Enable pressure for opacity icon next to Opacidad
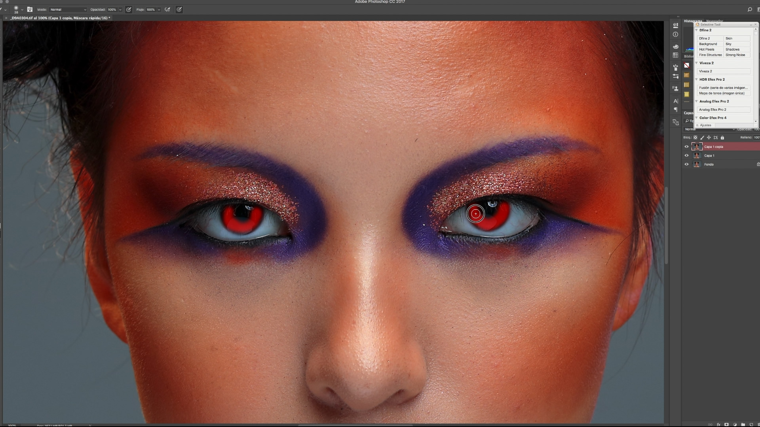The width and height of the screenshot is (760, 427). pos(129,9)
